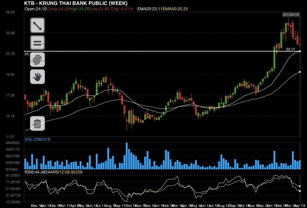307x208 pixels.
Task: Click the 25.66 price axis label
Action: point(10,33)
